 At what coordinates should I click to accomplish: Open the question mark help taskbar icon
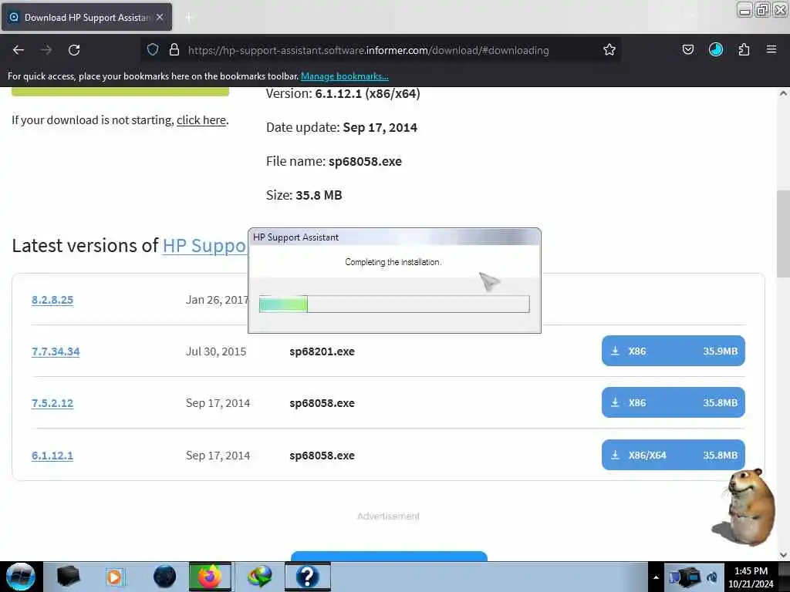click(307, 577)
